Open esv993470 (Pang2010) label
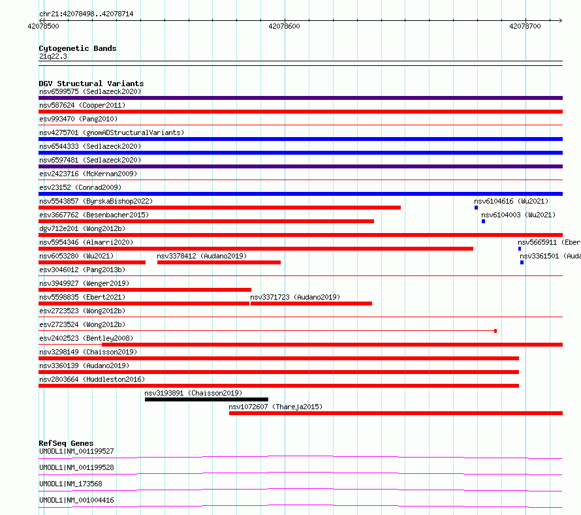 [x=78, y=119]
